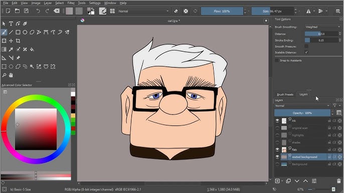Open the Layer menu

coord(48,3)
